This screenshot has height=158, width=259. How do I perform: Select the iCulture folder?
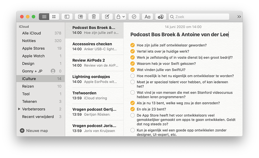pos(40,79)
